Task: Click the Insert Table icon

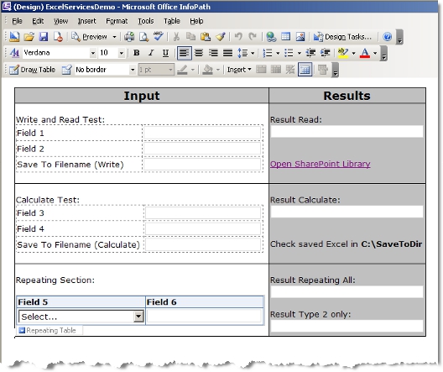Action: click(285, 37)
